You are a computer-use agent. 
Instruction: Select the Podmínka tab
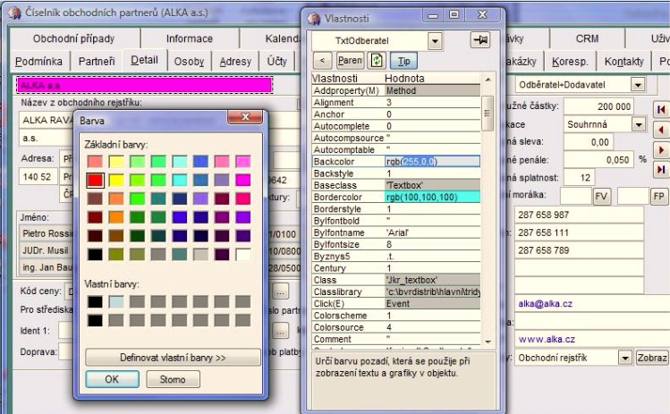pos(38,62)
